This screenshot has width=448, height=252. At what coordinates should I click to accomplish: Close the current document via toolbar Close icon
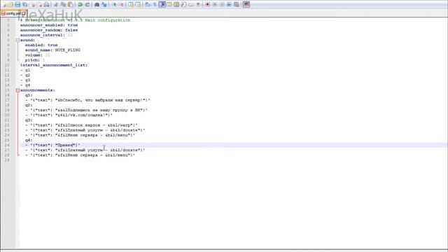33,5
